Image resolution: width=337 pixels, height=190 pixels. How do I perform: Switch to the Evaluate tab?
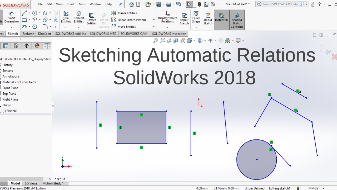[28, 34]
